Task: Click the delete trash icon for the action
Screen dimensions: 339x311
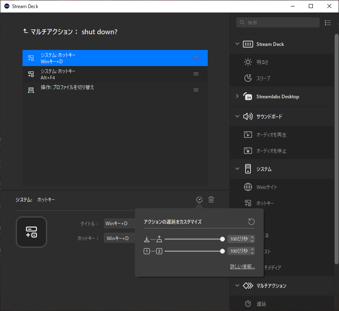Action: point(211,199)
